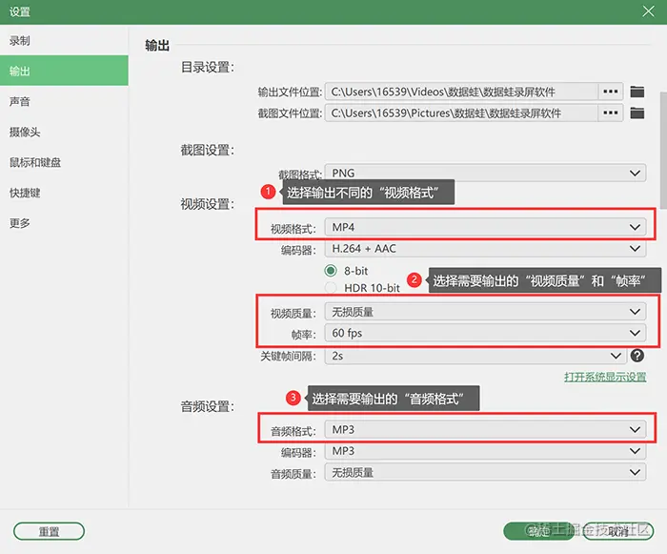This screenshot has height=554, width=667.
Task: Click the 确定 confirm button
Action: [x=539, y=531]
